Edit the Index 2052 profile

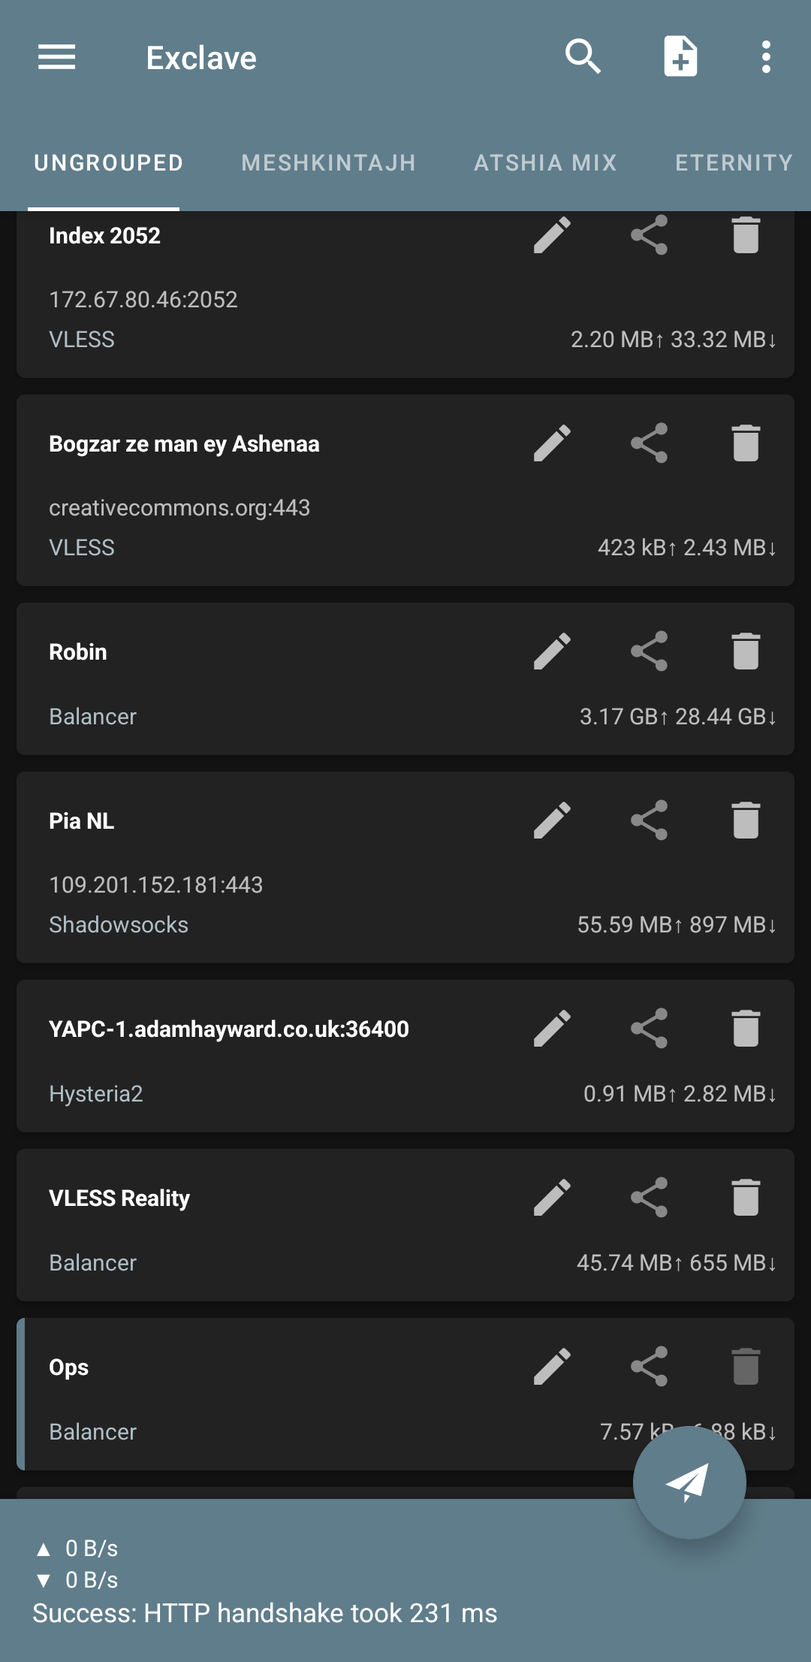pyautogui.click(x=553, y=235)
